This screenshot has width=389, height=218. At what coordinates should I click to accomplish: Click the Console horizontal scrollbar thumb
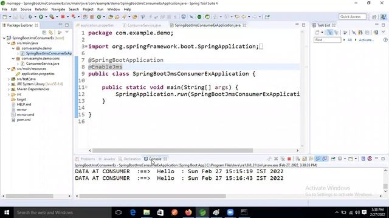153,196
